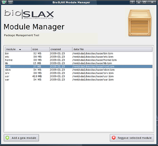Remove selected module
This screenshot has height=146, width=158.
click(x=132, y=138)
